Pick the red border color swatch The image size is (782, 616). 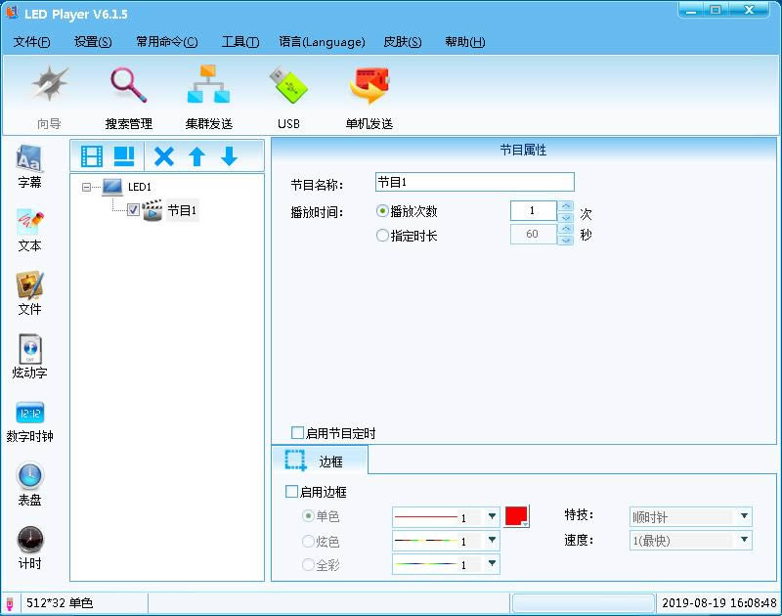pyautogui.click(x=517, y=515)
